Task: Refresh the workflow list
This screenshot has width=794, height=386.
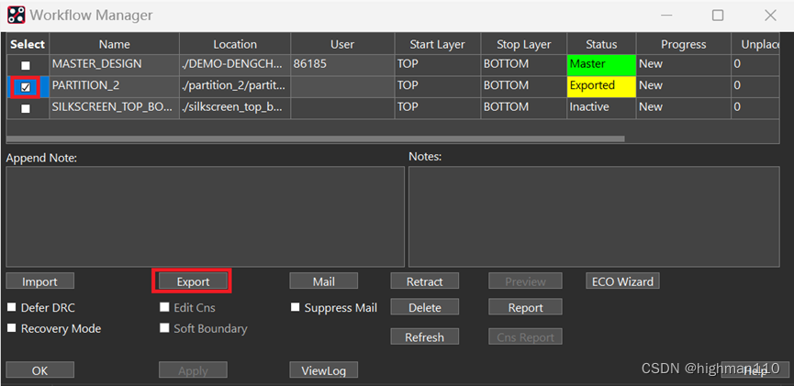Action: [x=424, y=337]
